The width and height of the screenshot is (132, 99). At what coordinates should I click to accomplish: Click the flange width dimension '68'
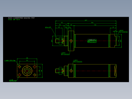click(27, 58)
